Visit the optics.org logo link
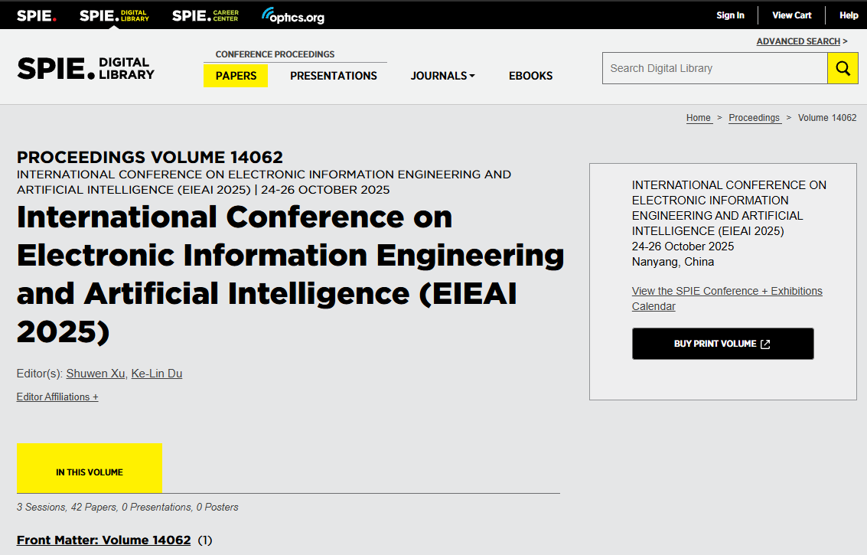867x555 pixels. [x=293, y=15]
